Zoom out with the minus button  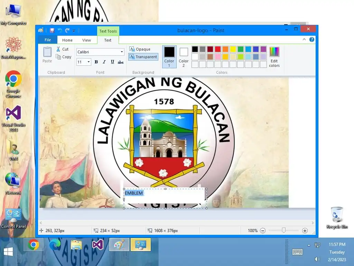point(263,231)
